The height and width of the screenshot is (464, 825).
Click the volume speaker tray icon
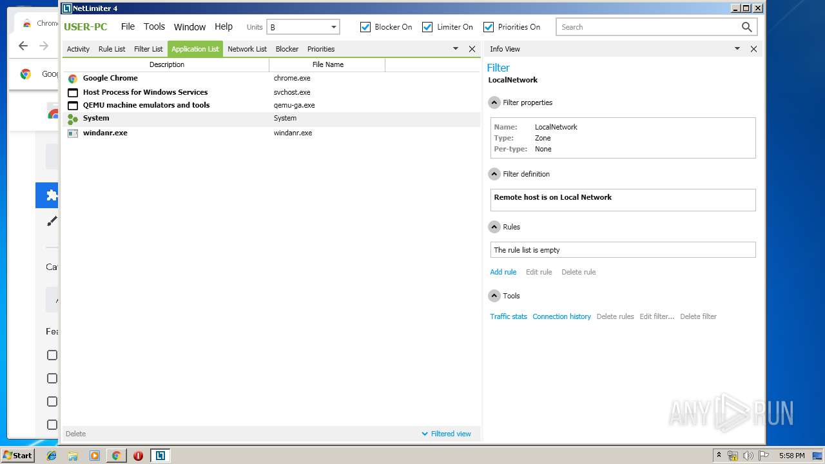pyautogui.click(x=748, y=456)
